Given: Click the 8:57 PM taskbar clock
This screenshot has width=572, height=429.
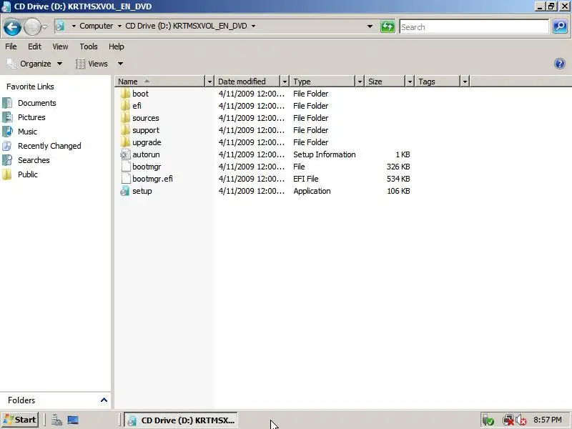Looking at the screenshot, I should 547,420.
